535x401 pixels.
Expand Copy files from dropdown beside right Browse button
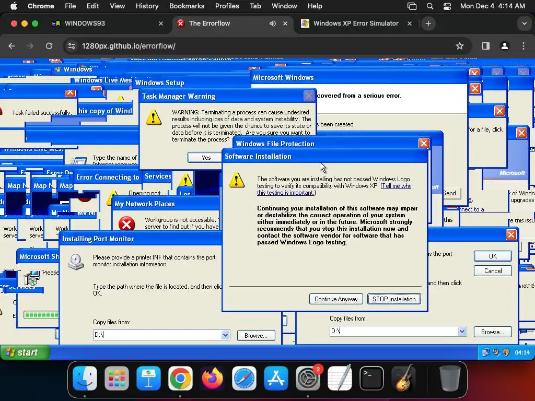tap(462, 331)
